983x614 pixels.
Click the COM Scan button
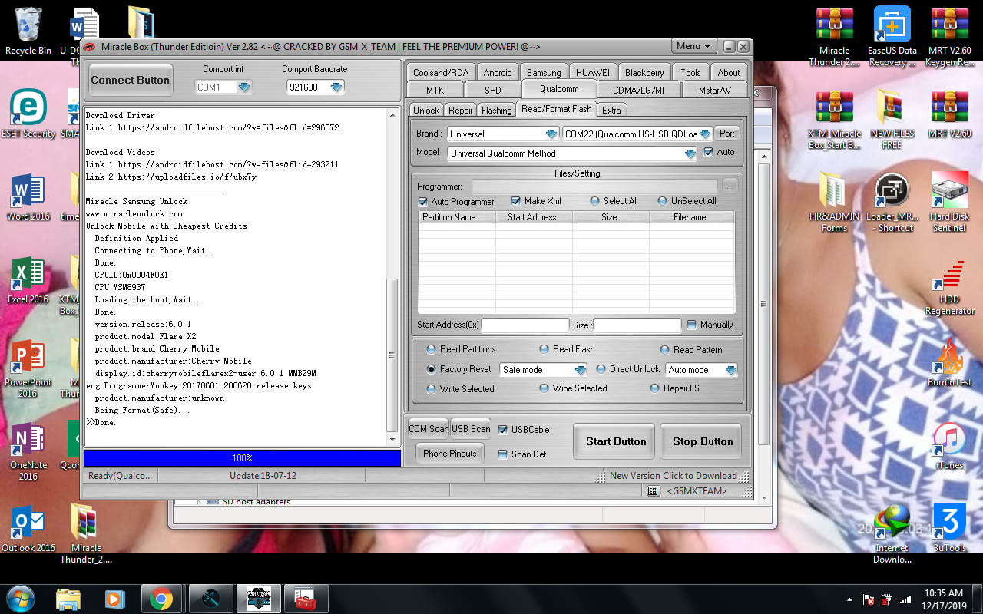coord(429,429)
